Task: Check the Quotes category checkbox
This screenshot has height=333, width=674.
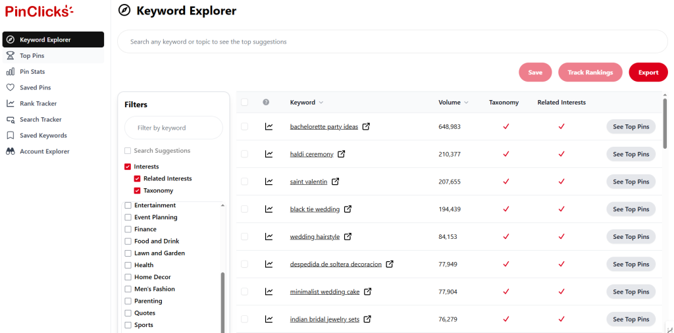Action: [x=128, y=313]
